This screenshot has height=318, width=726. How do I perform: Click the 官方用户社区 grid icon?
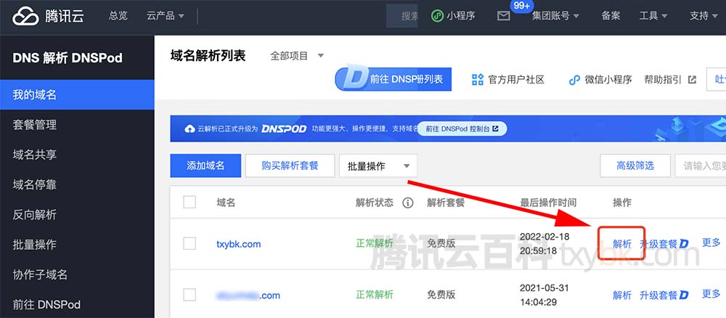[x=478, y=80]
